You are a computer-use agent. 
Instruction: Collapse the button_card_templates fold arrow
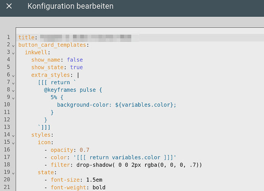13,46
